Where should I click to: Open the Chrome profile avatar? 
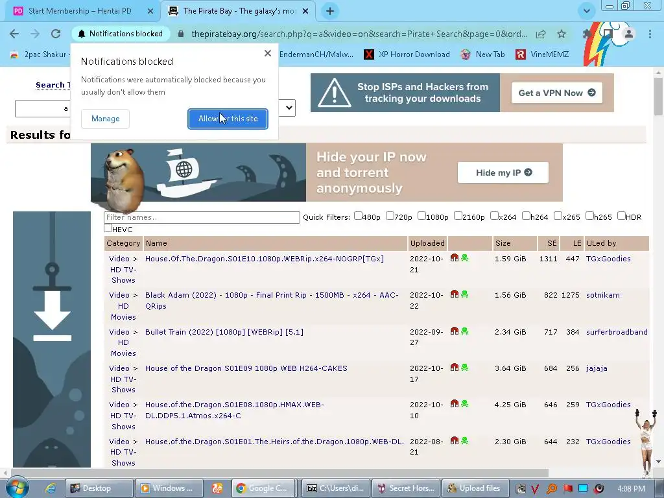(x=629, y=34)
